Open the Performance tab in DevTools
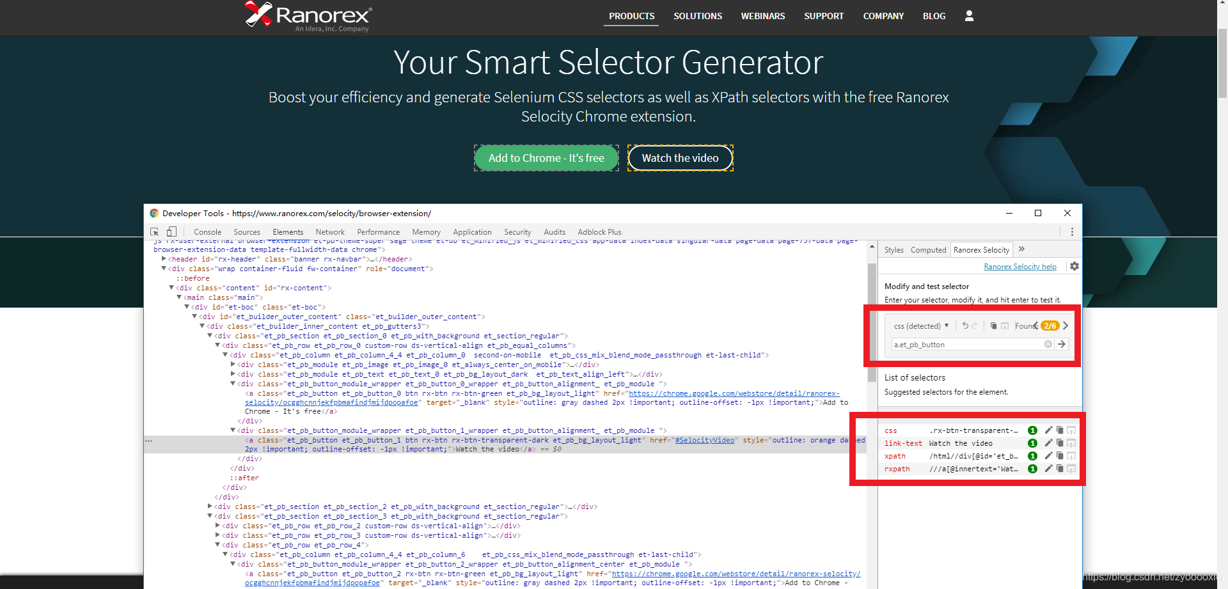 click(x=379, y=232)
